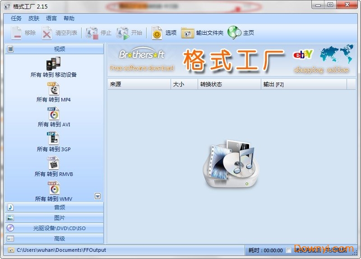361x259 pixels.
Task: Select the 所有 转到 WMV icon
Action: pos(54,188)
